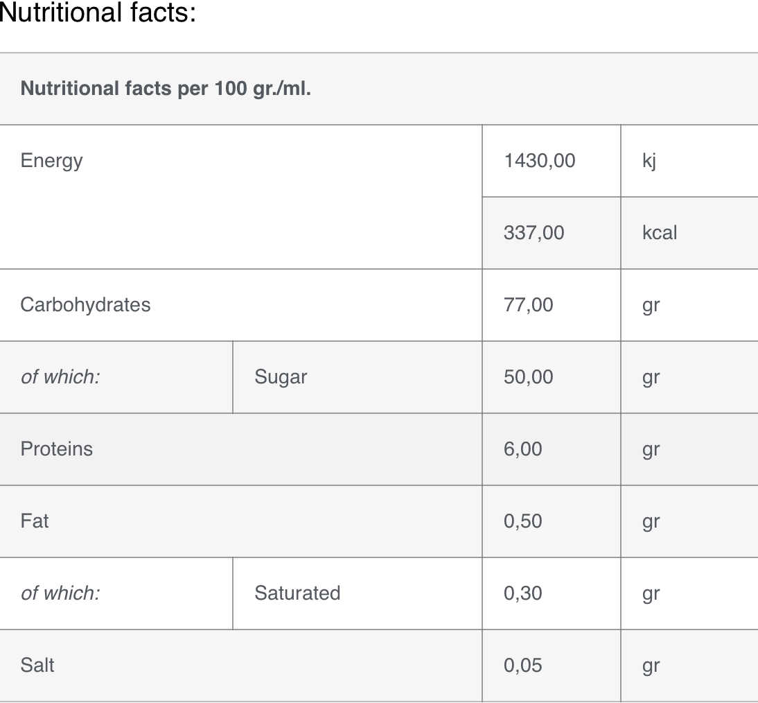Select the 77,00 carbohydrates value
This screenshot has width=758, height=703.
(x=529, y=305)
